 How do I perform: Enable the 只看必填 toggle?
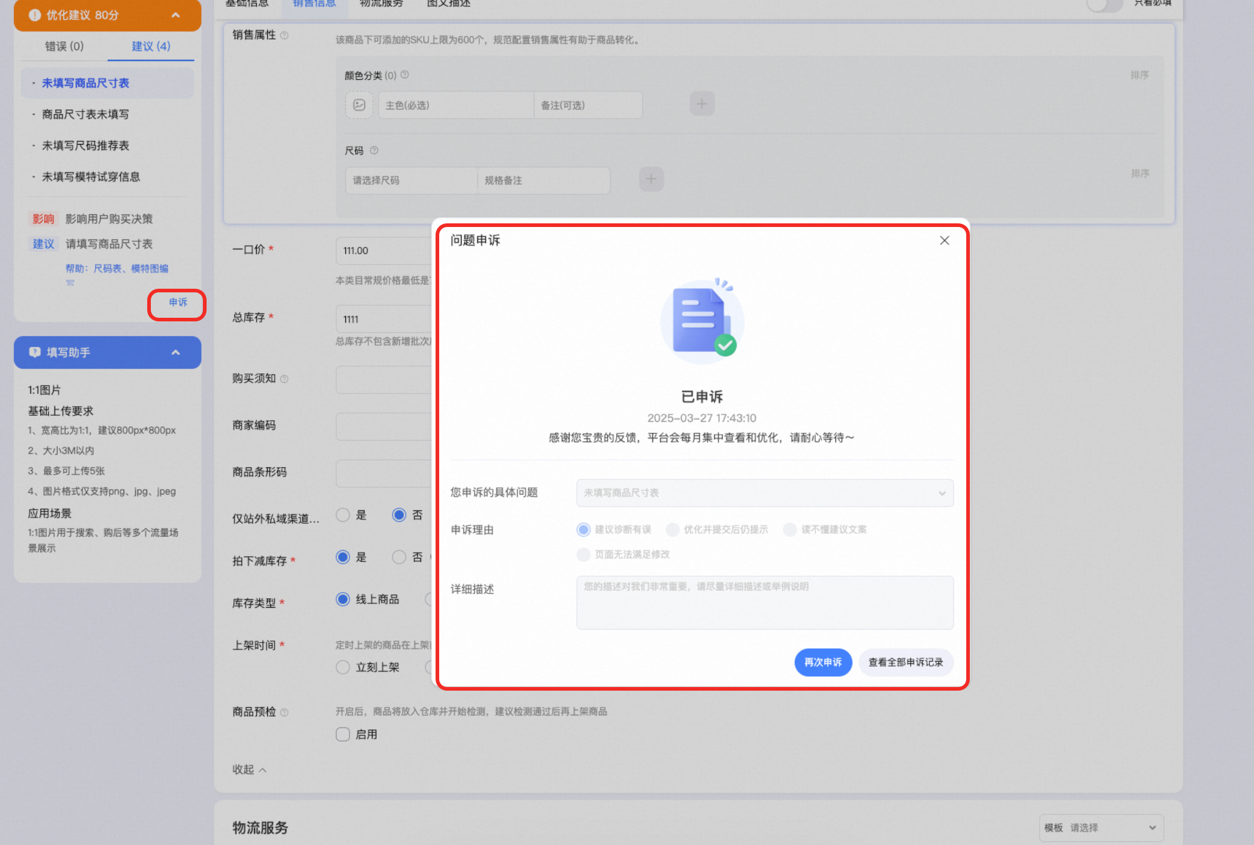click(1104, 5)
